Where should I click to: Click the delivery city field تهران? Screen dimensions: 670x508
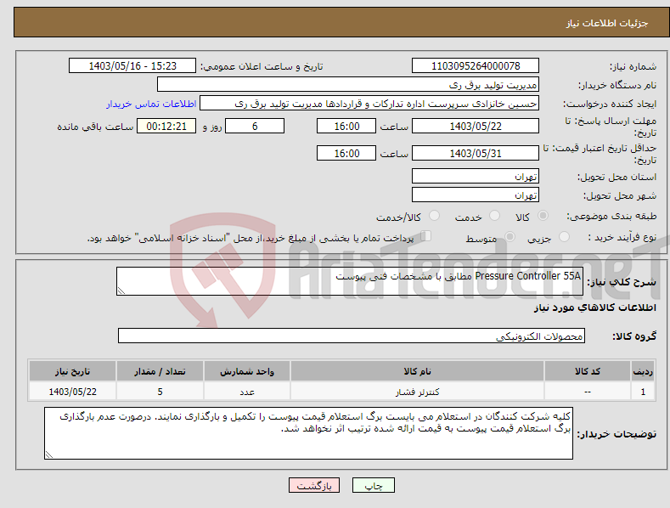coord(476,195)
